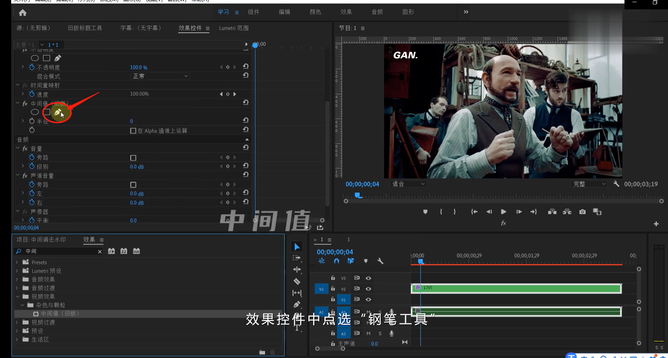Viewport: 668px width, 358px height.
Task: Check the 音量 旁路 checkbox
Action: click(133, 158)
